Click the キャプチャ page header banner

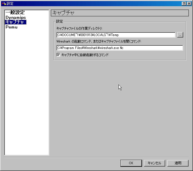[120, 13]
